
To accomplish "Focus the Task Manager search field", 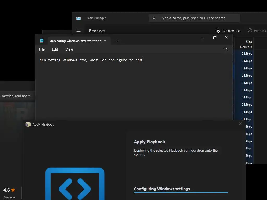I will pyautogui.click(x=194, y=18).
